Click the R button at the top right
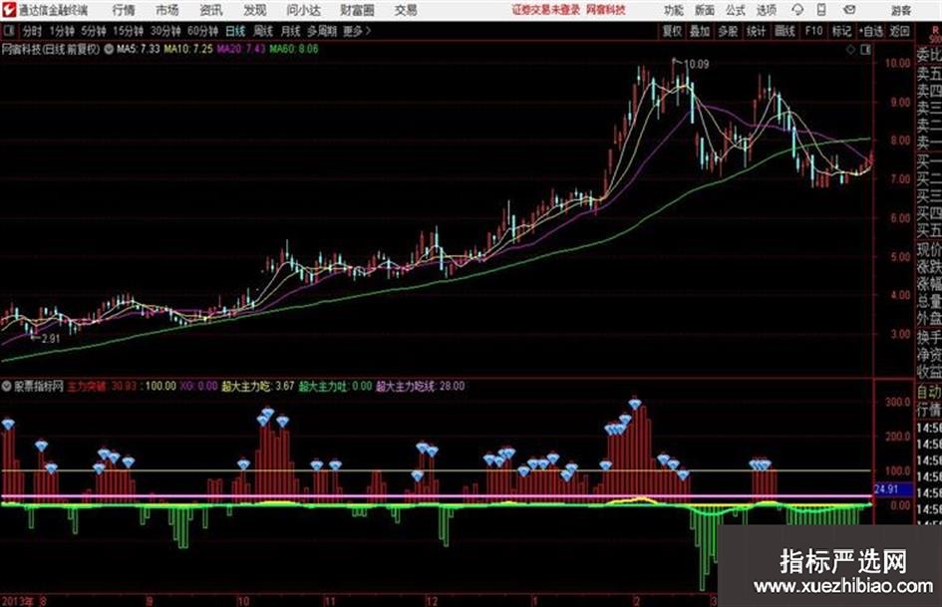 coord(935,31)
